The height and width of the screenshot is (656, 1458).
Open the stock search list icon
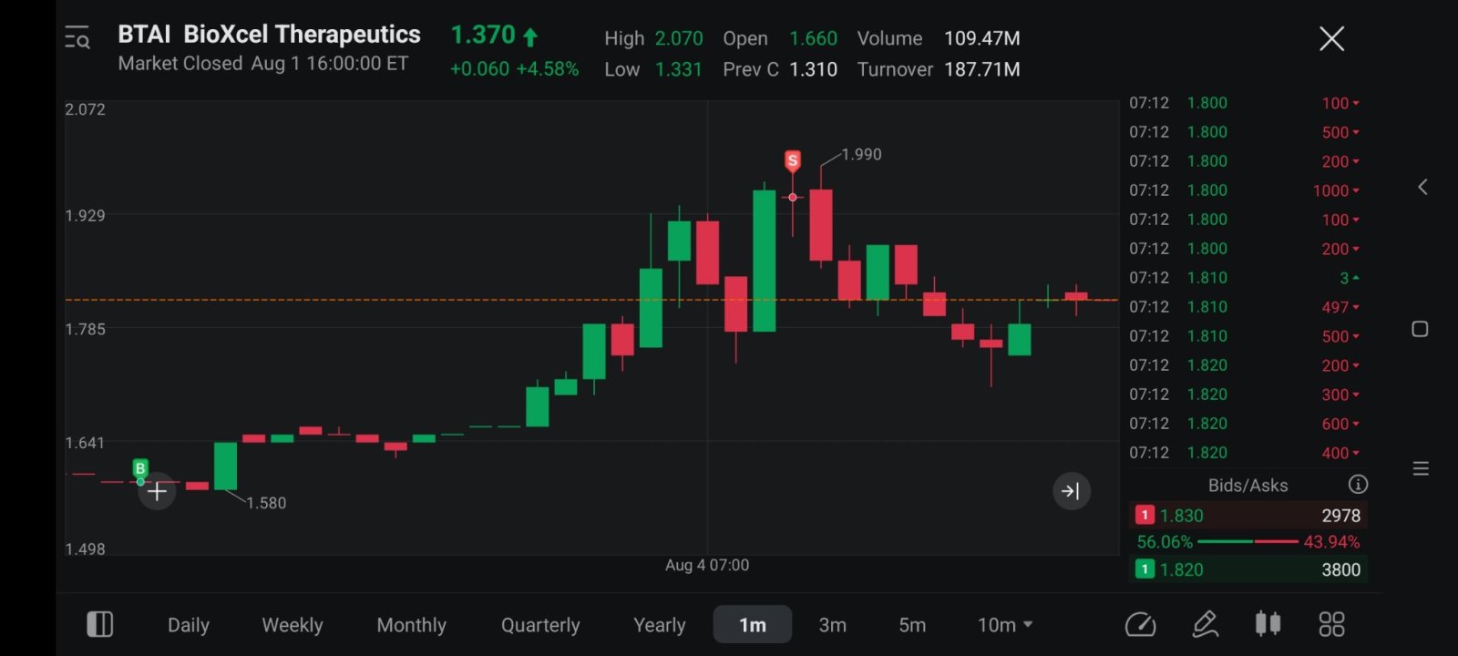[x=77, y=38]
